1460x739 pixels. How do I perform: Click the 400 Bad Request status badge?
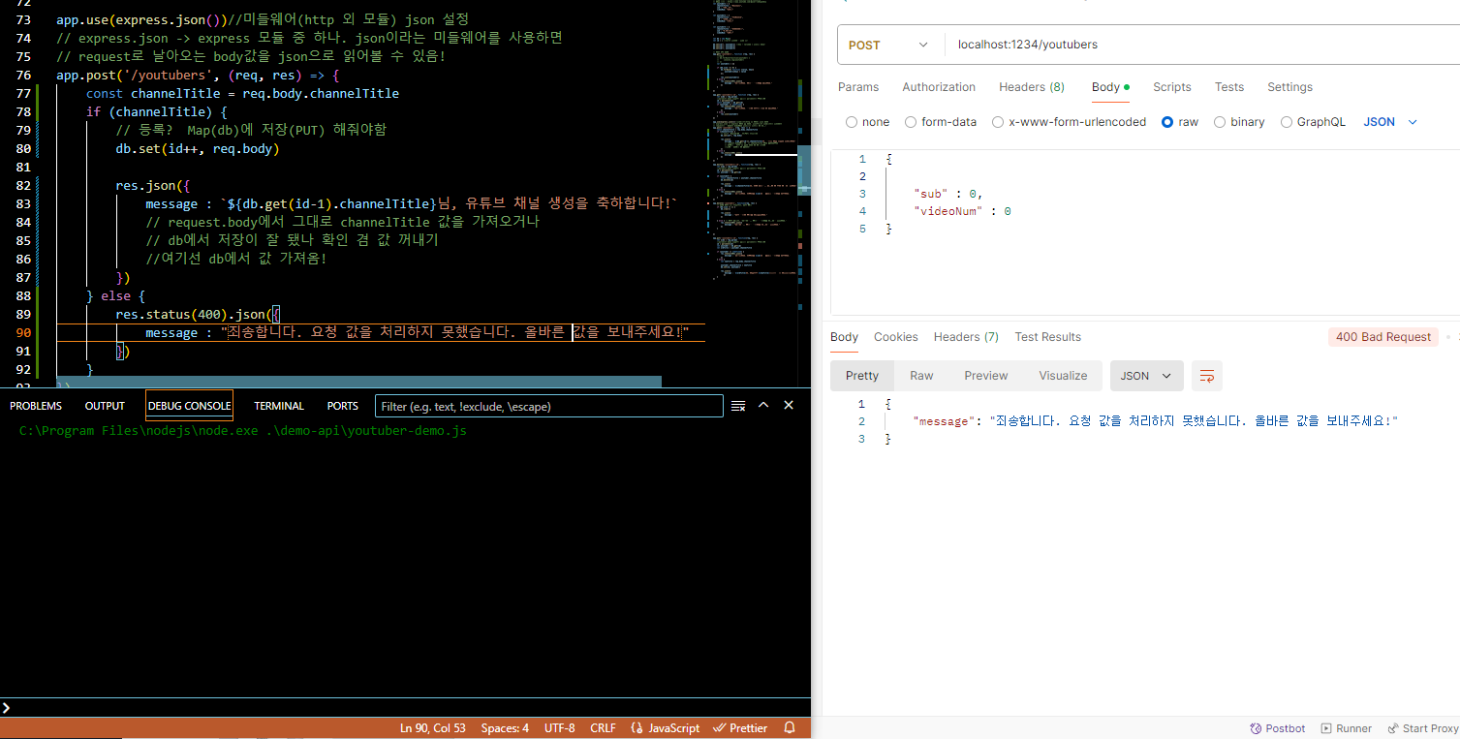[1382, 337]
